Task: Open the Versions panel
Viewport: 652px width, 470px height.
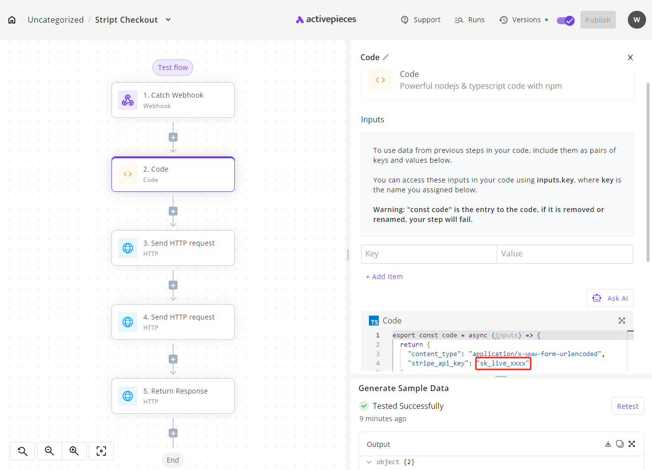Action: (x=520, y=20)
